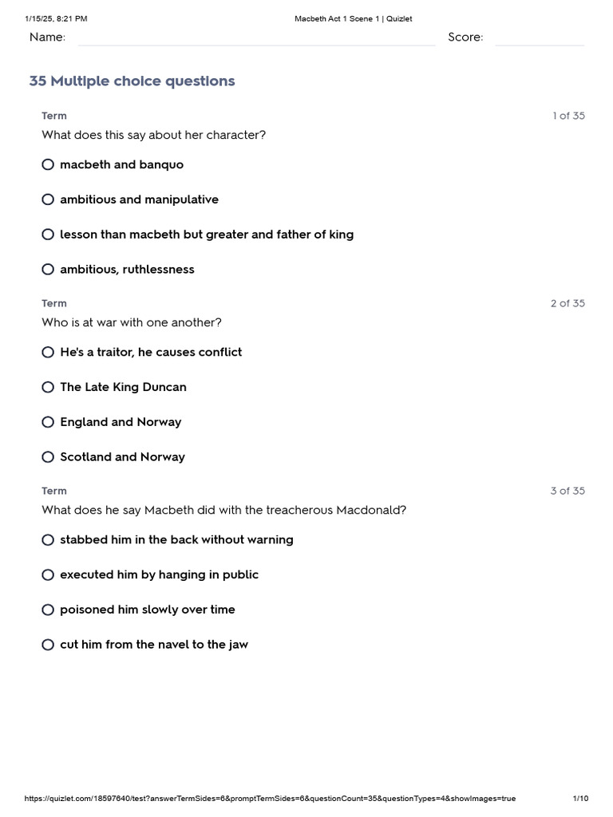This screenshot has height=817, width=613.
Task: Click the '35 Multiple choice questions' heading
Action: click(132, 81)
